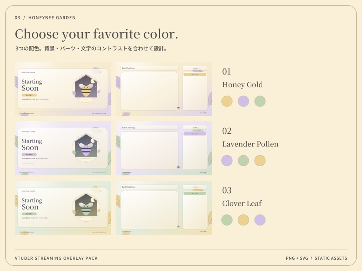Viewport: 362px width, 271px height.
Task: Pick the first lavender swatch under Lavender Pollen
Action: coord(227,161)
